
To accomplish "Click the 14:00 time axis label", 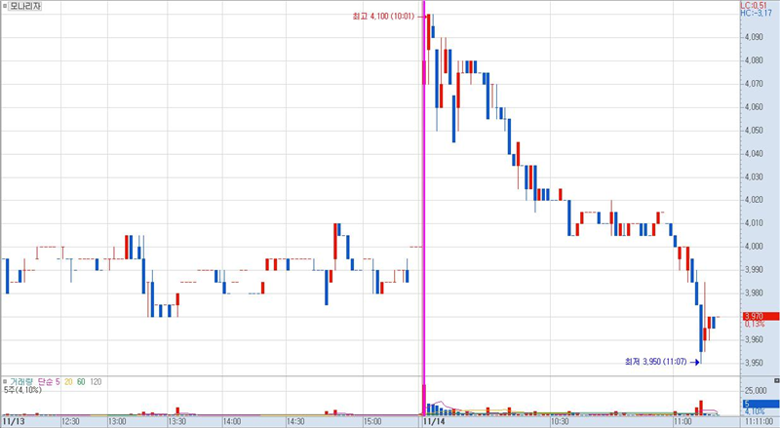I will pyautogui.click(x=231, y=422).
